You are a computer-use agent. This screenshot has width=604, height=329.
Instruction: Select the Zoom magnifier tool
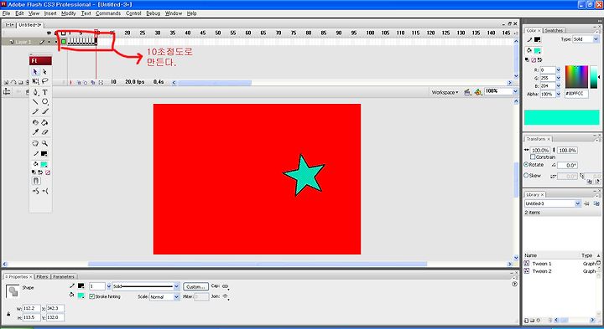pyautogui.click(x=44, y=143)
